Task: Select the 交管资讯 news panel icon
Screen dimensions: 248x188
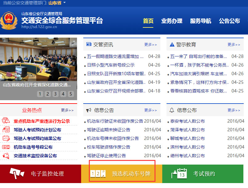Action: point(89,44)
